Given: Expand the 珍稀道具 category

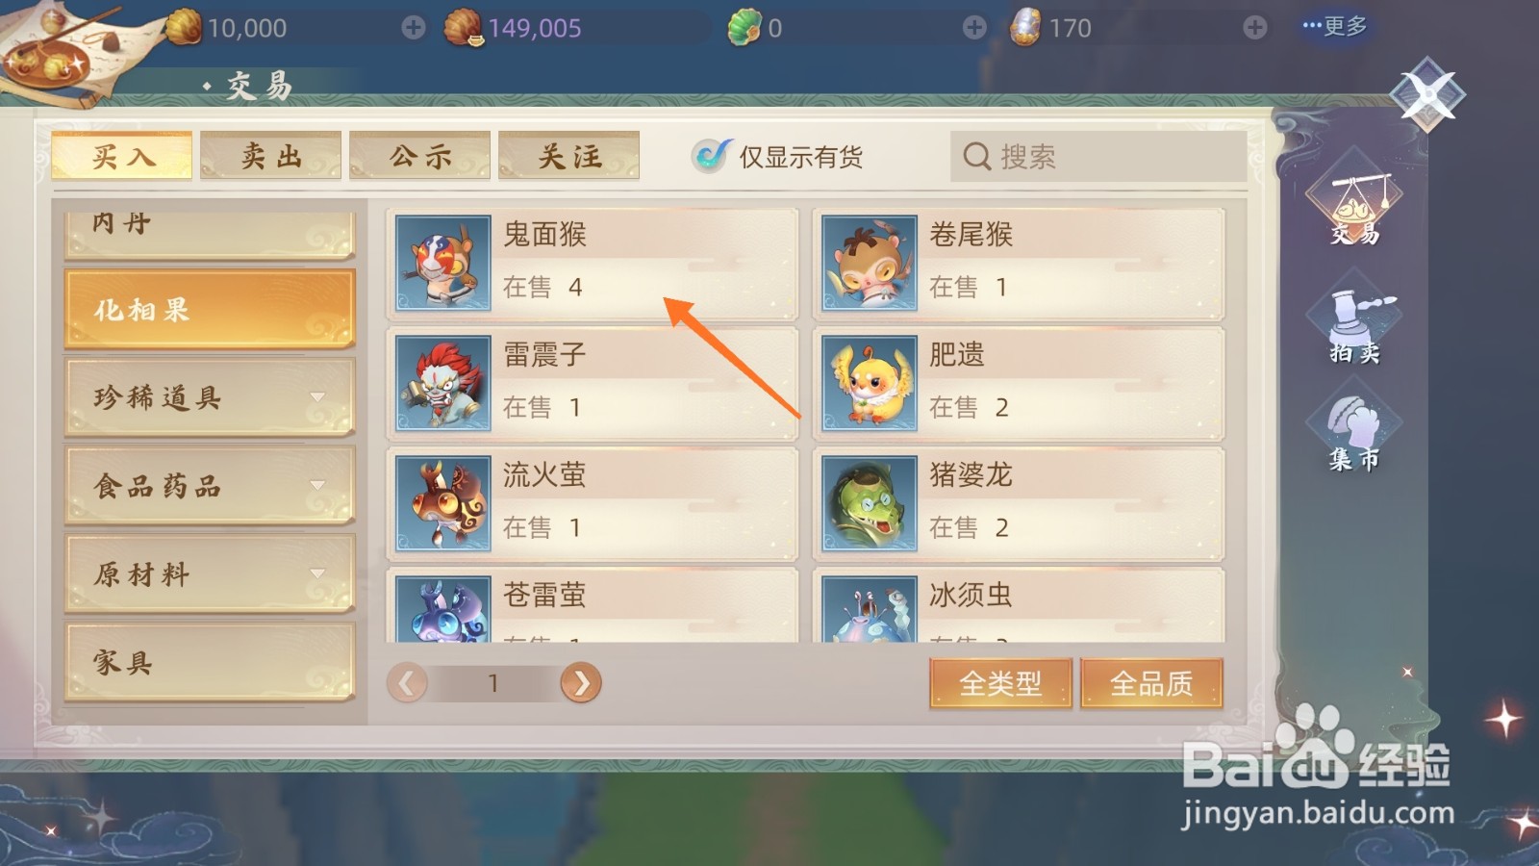Looking at the screenshot, I should [x=210, y=397].
